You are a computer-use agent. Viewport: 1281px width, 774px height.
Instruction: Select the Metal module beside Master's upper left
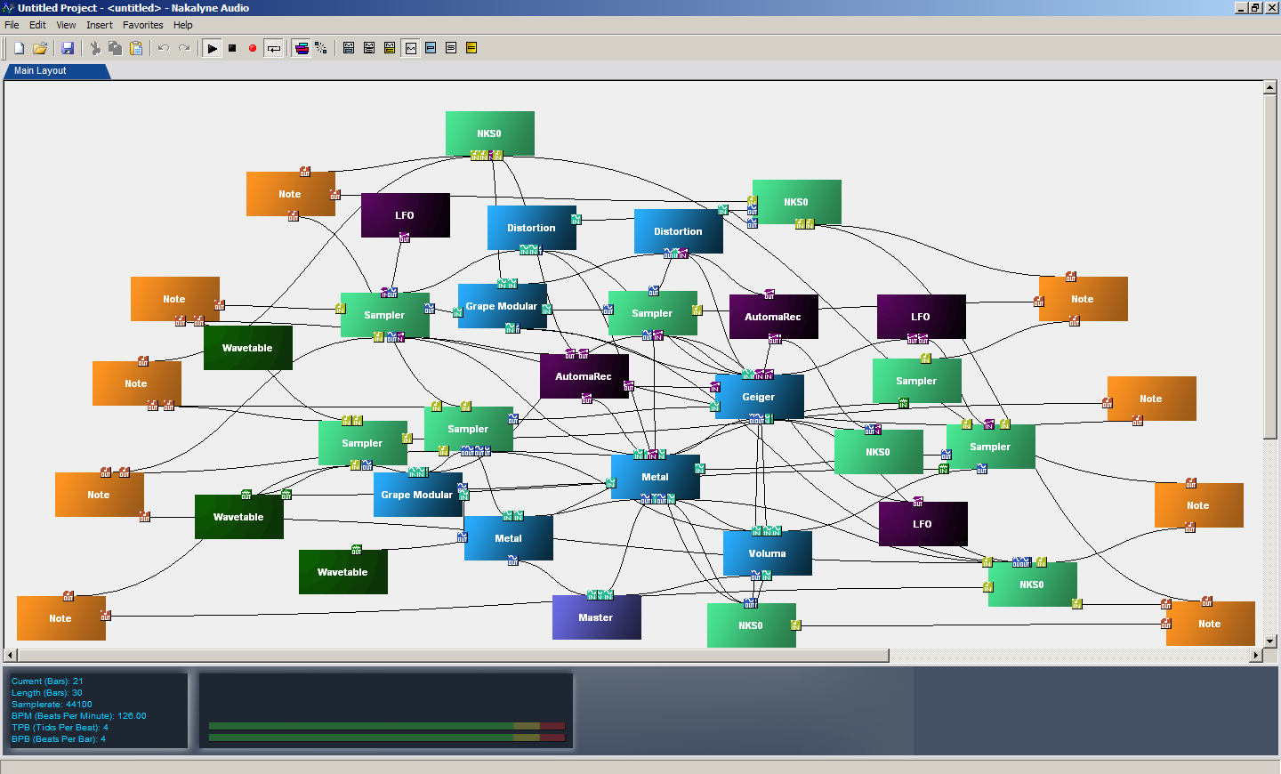(509, 538)
